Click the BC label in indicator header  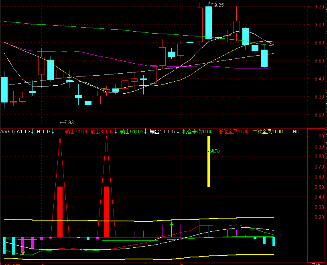[296, 131]
